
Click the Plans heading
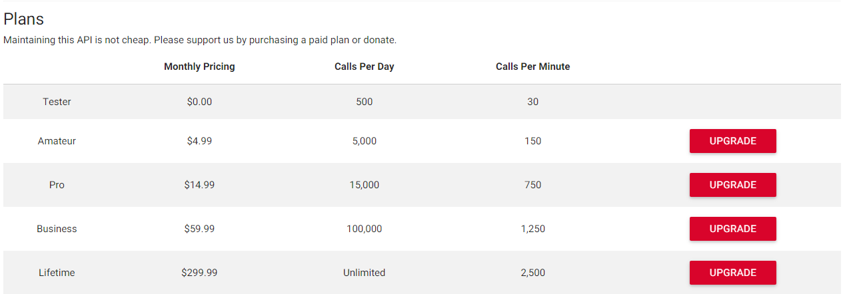click(x=24, y=19)
